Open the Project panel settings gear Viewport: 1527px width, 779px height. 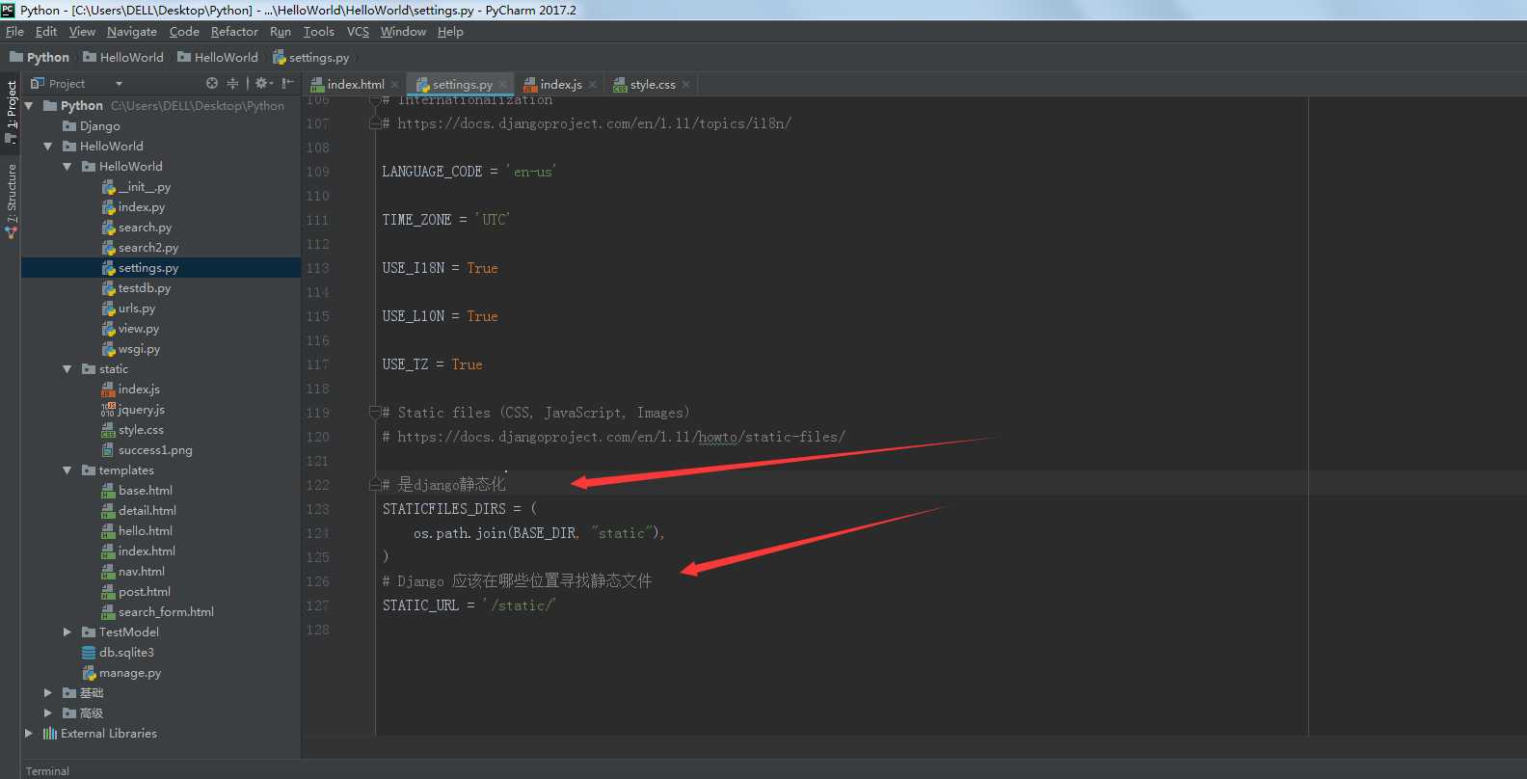[261, 84]
